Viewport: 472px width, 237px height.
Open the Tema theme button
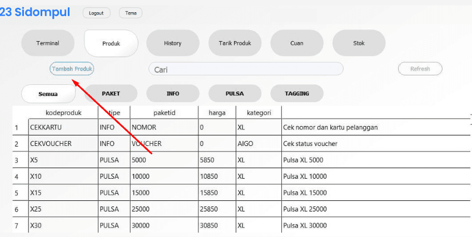(131, 13)
